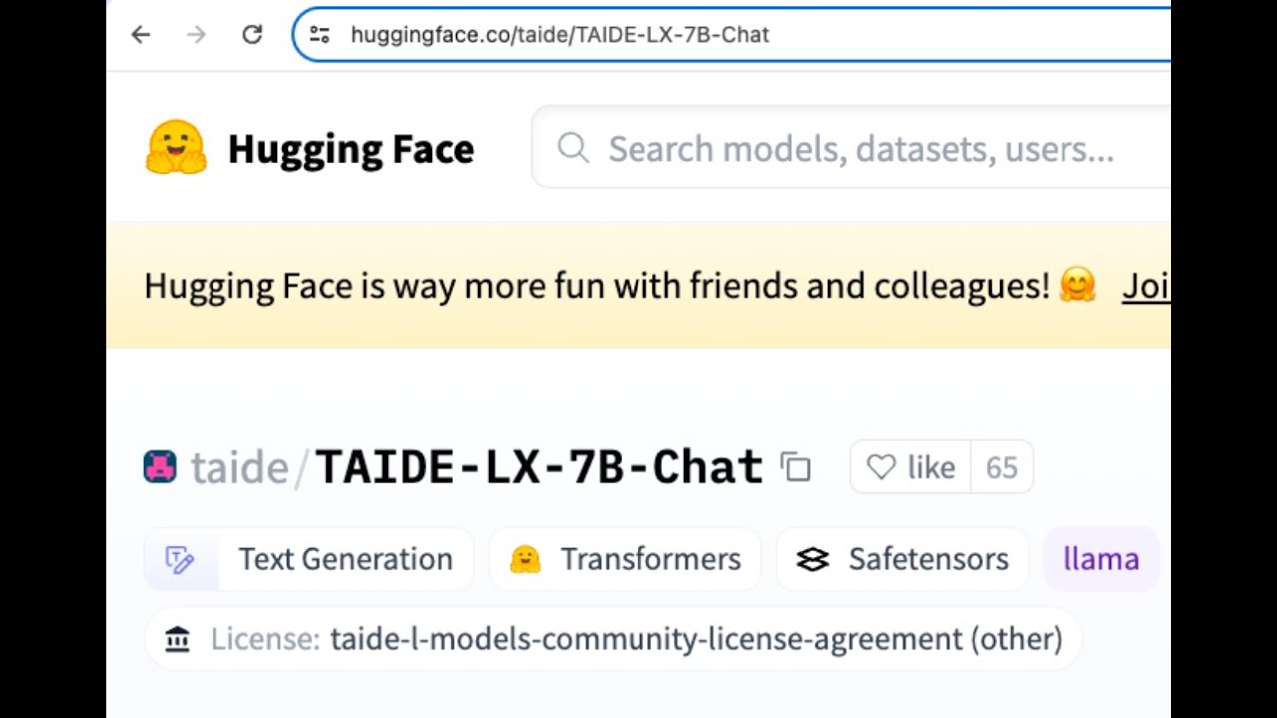Click the taide organization avatar icon
This screenshot has height=718, width=1277.
[x=160, y=467]
